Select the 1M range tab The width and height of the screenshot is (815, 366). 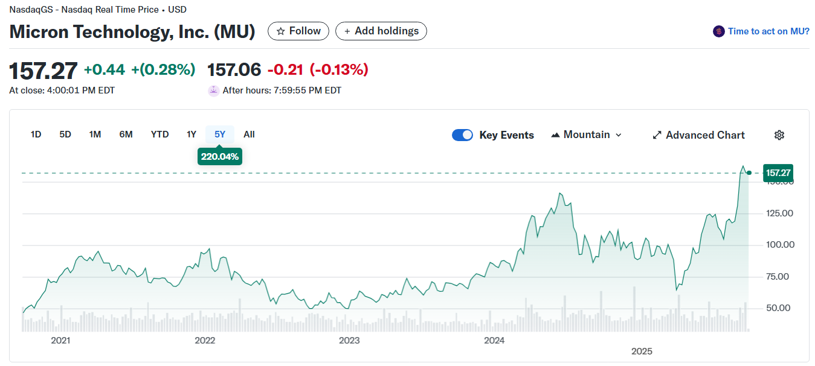pyautogui.click(x=95, y=134)
